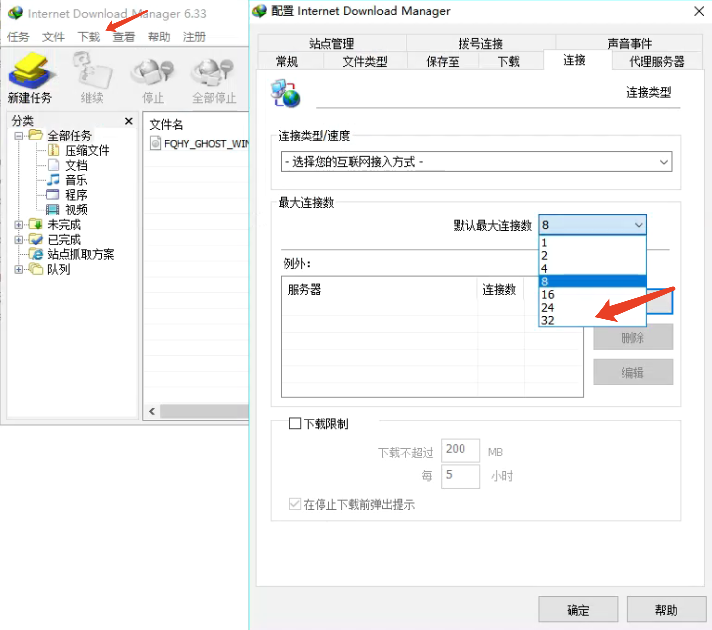Open the 任务 menu
The width and height of the screenshot is (712, 630).
18,37
